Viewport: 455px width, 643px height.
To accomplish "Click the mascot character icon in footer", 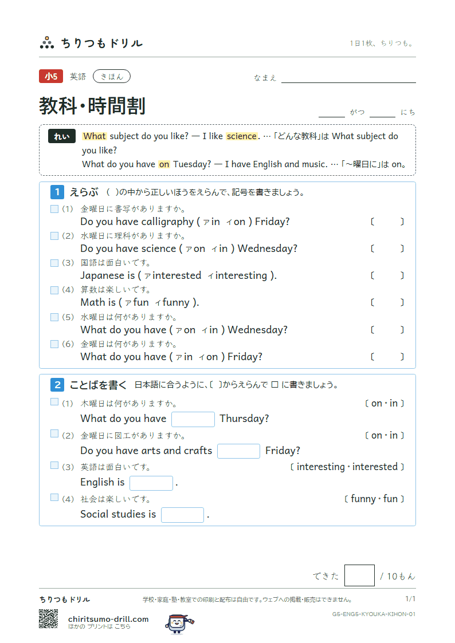I will coord(179,624).
